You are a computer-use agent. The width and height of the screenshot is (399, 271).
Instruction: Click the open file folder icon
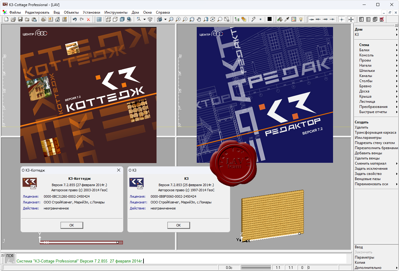(x=13, y=19)
